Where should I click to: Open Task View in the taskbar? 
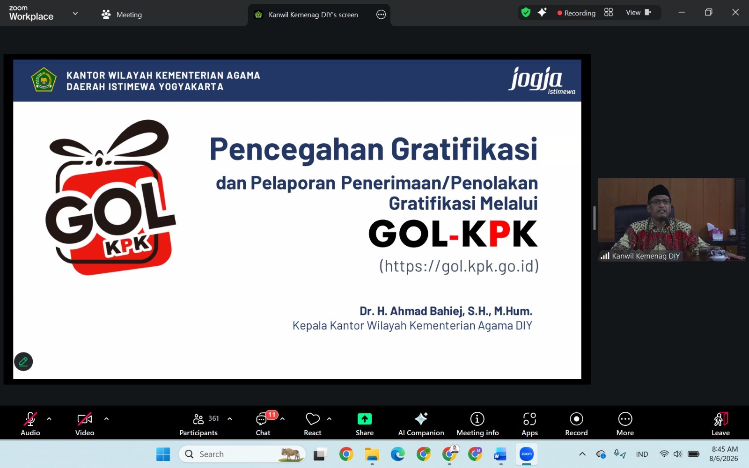pyautogui.click(x=320, y=454)
